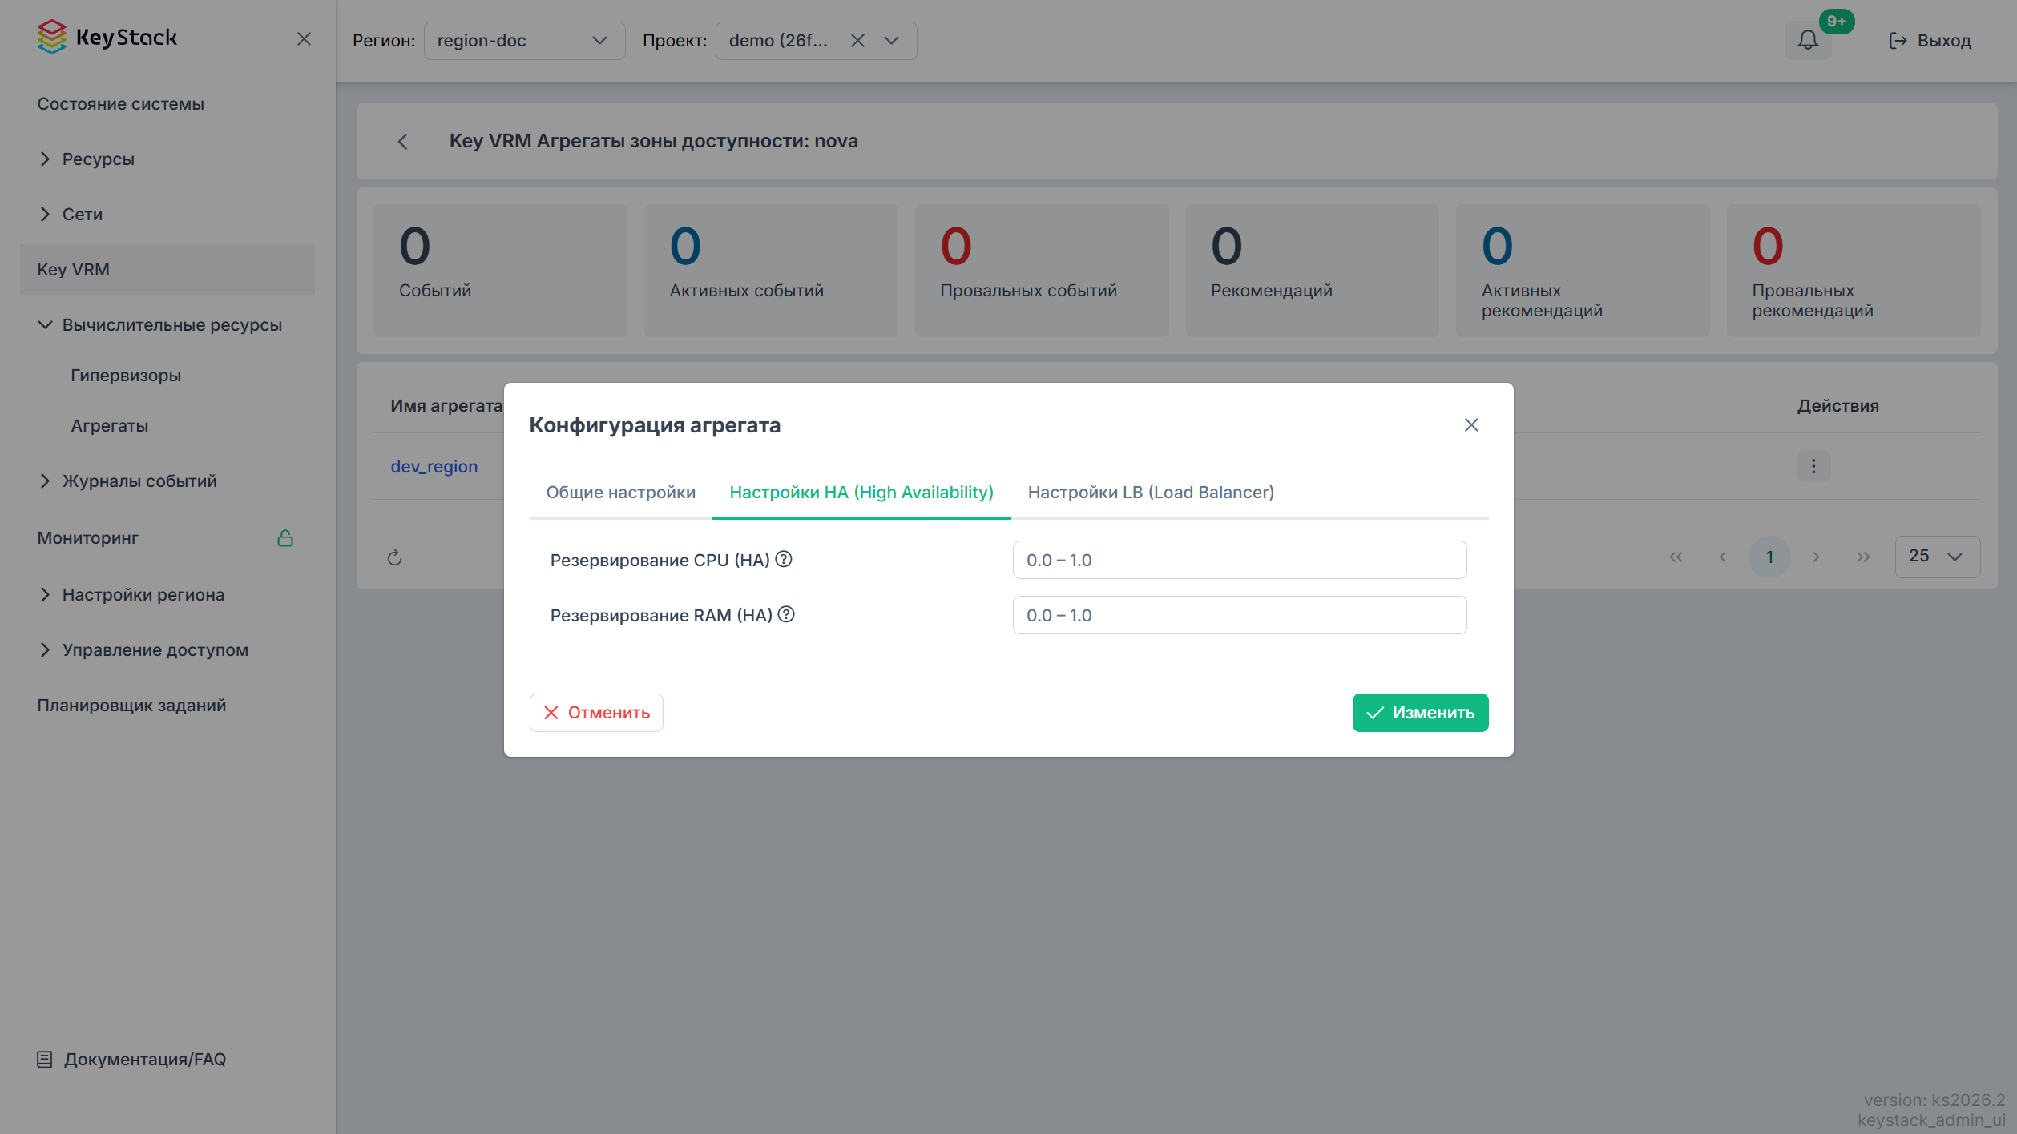The height and width of the screenshot is (1134, 2017).
Task: Click the Выход logout button
Action: [1930, 41]
